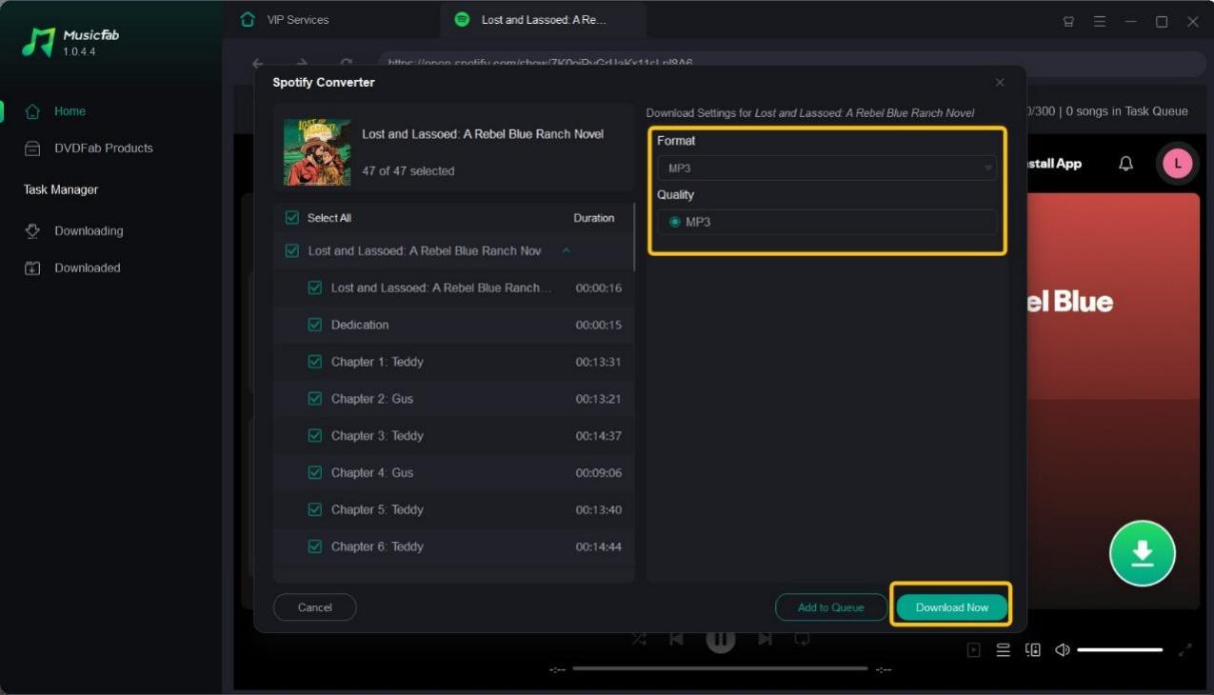Click the playback progress bar
This screenshot has height=695, width=1214.
tap(720, 668)
